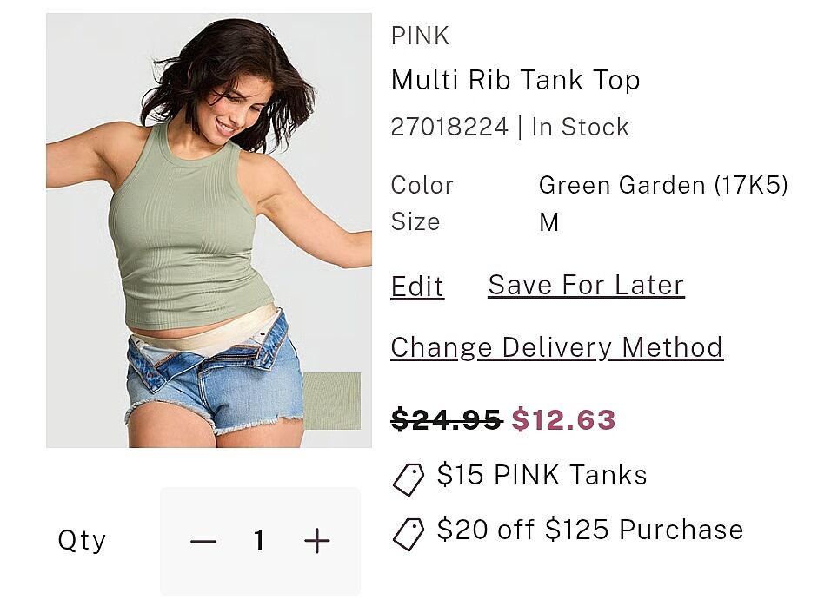Select Save For Later
Image resolution: width=831 pixels, height=606 pixels.
click(x=586, y=285)
